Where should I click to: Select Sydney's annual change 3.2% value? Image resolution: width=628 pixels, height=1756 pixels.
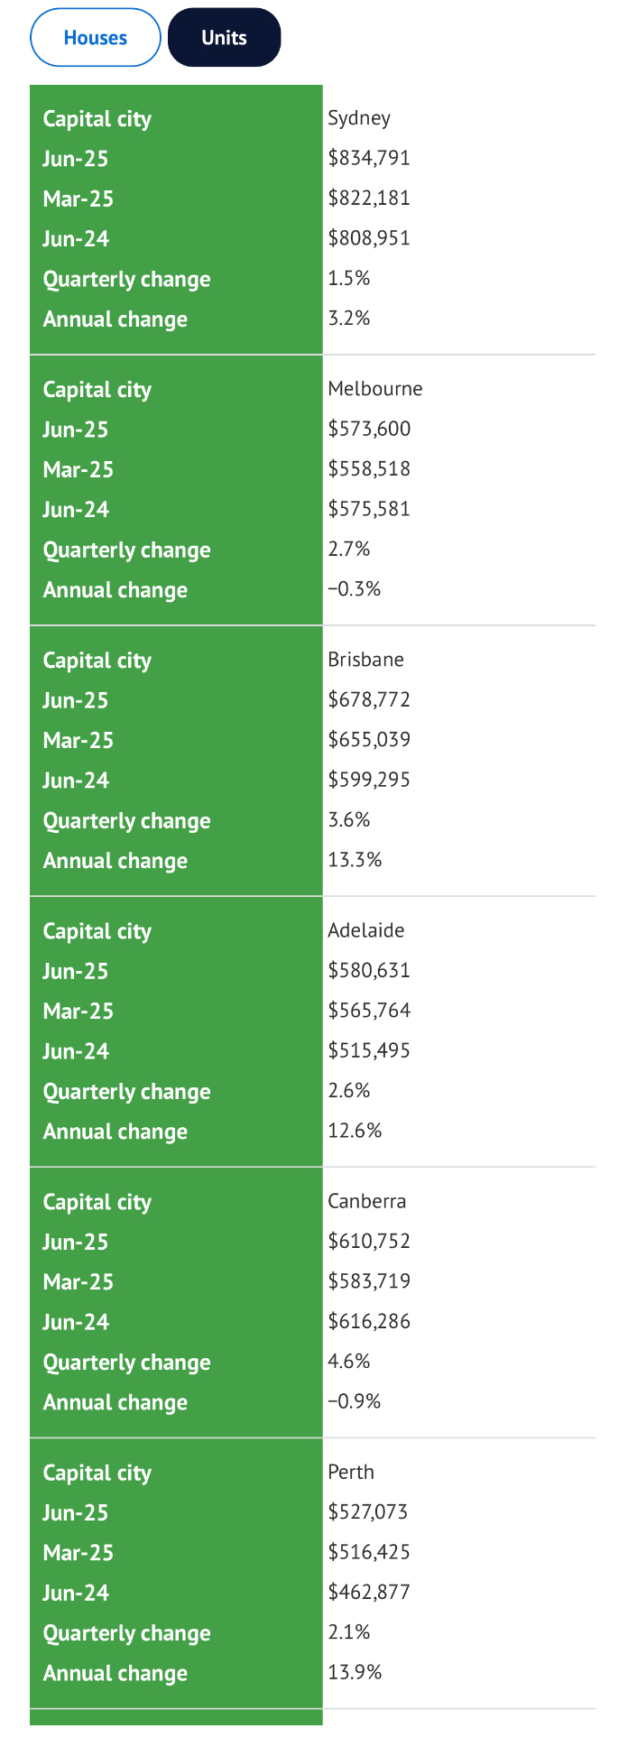click(x=349, y=319)
